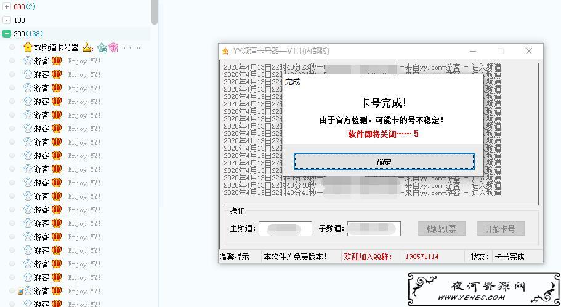Click the pink shield badge in YY频道卡号器 row
The height and width of the screenshot is (307, 561).
click(x=113, y=47)
